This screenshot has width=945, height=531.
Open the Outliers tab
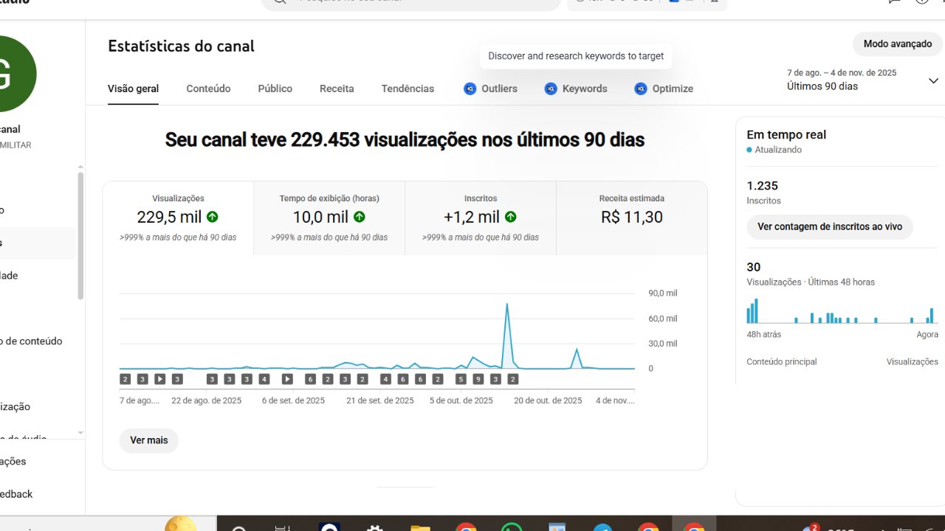pyautogui.click(x=490, y=88)
